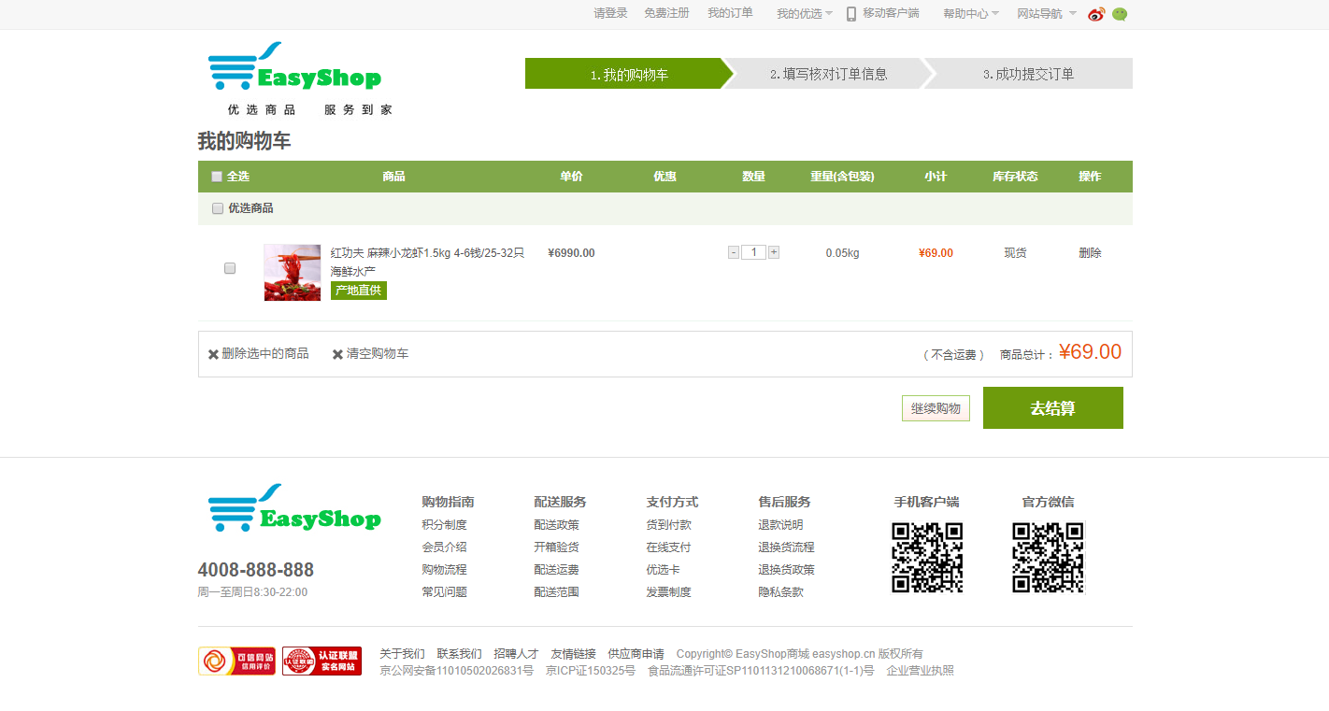Image resolution: width=1329 pixels, height=711 pixels.
Task: Tick the checkbox for the 麻辣小龙虾 item
Action: (x=230, y=268)
